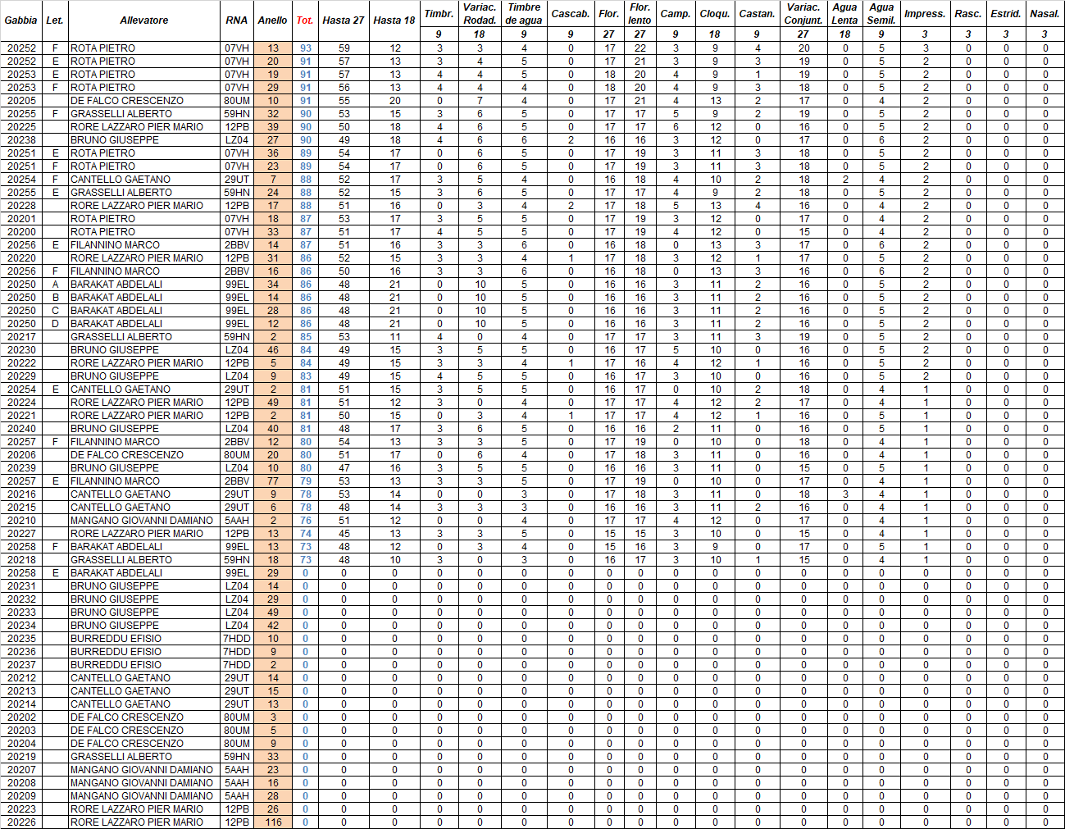1065x829 pixels.
Task: Select Variac. Conjunt. value 20 in top row
Action: click(x=804, y=48)
